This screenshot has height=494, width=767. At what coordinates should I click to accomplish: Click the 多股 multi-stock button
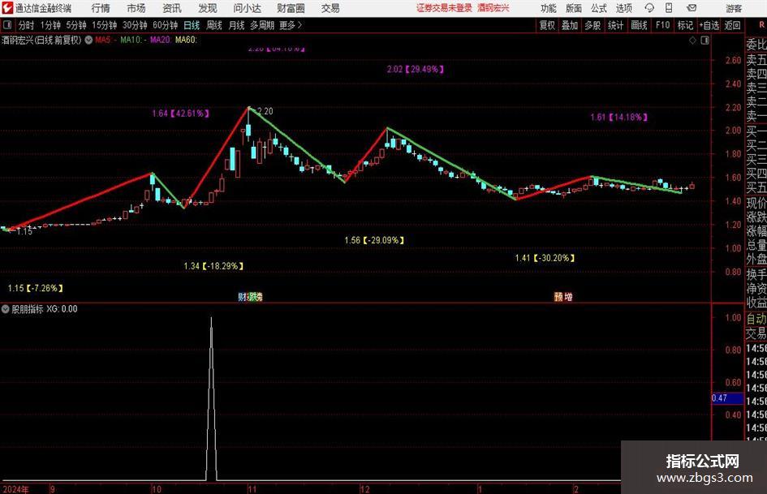(592, 25)
